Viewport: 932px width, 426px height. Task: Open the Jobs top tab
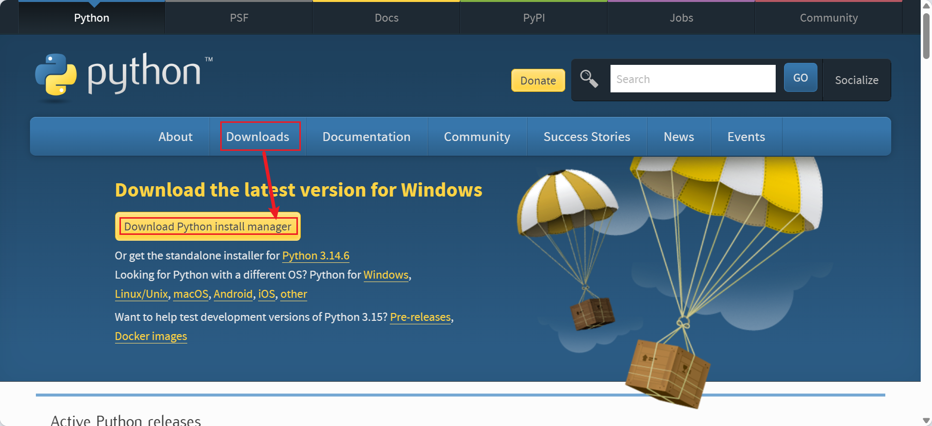tap(681, 18)
